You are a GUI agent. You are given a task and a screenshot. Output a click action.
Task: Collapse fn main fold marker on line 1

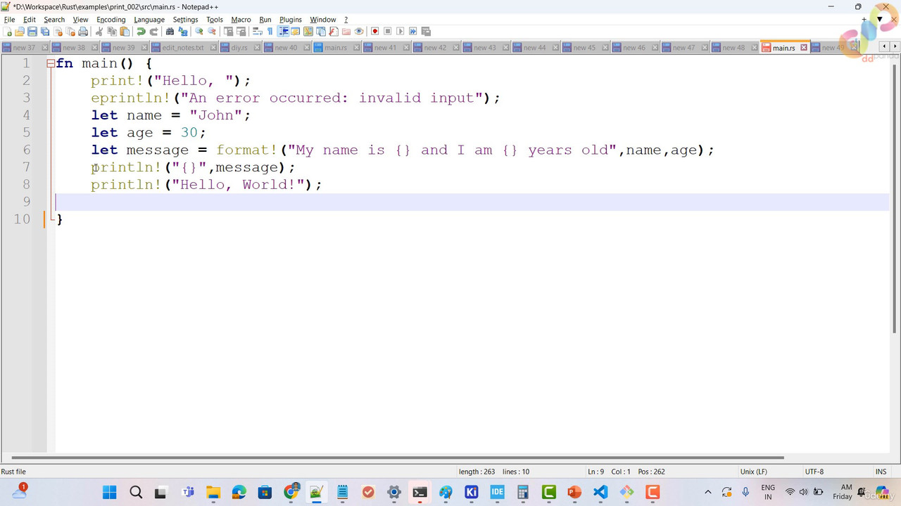point(51,63)
